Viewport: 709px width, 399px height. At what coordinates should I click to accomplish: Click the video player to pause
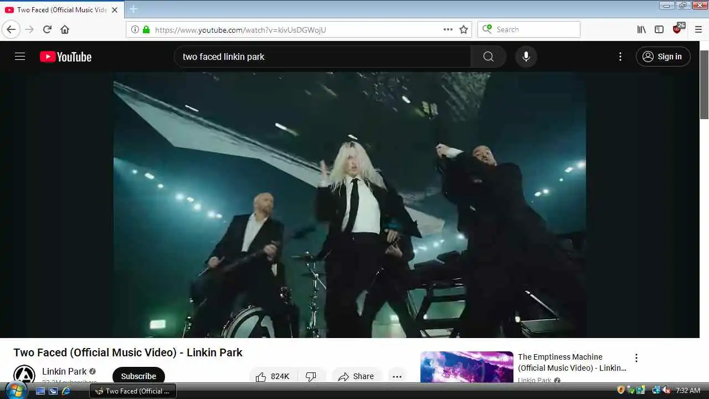[350, 204]
